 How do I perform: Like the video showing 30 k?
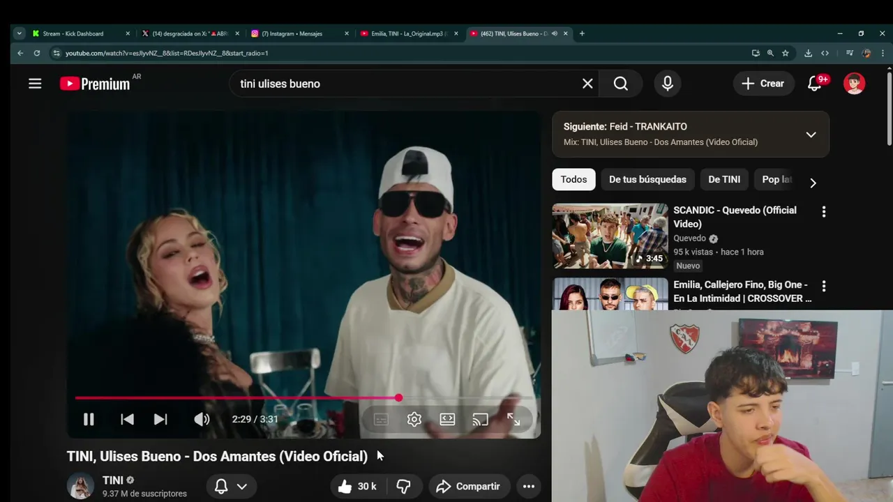pos(357,486)
